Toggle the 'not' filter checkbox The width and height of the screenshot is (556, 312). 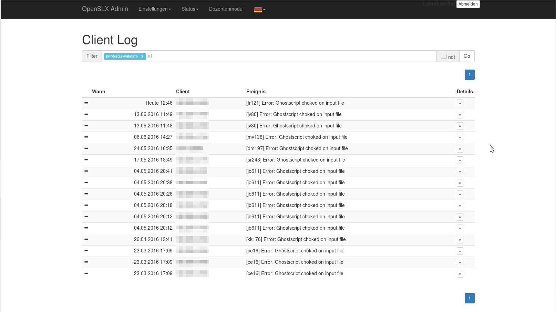tap(444, 56)
